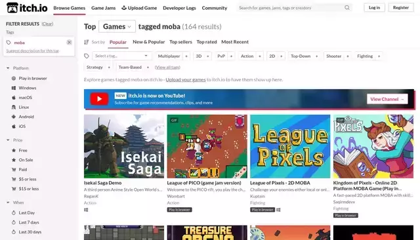Focus the search games input field
The width and height of the screenshot is (420, 240).
pos(291,8)
